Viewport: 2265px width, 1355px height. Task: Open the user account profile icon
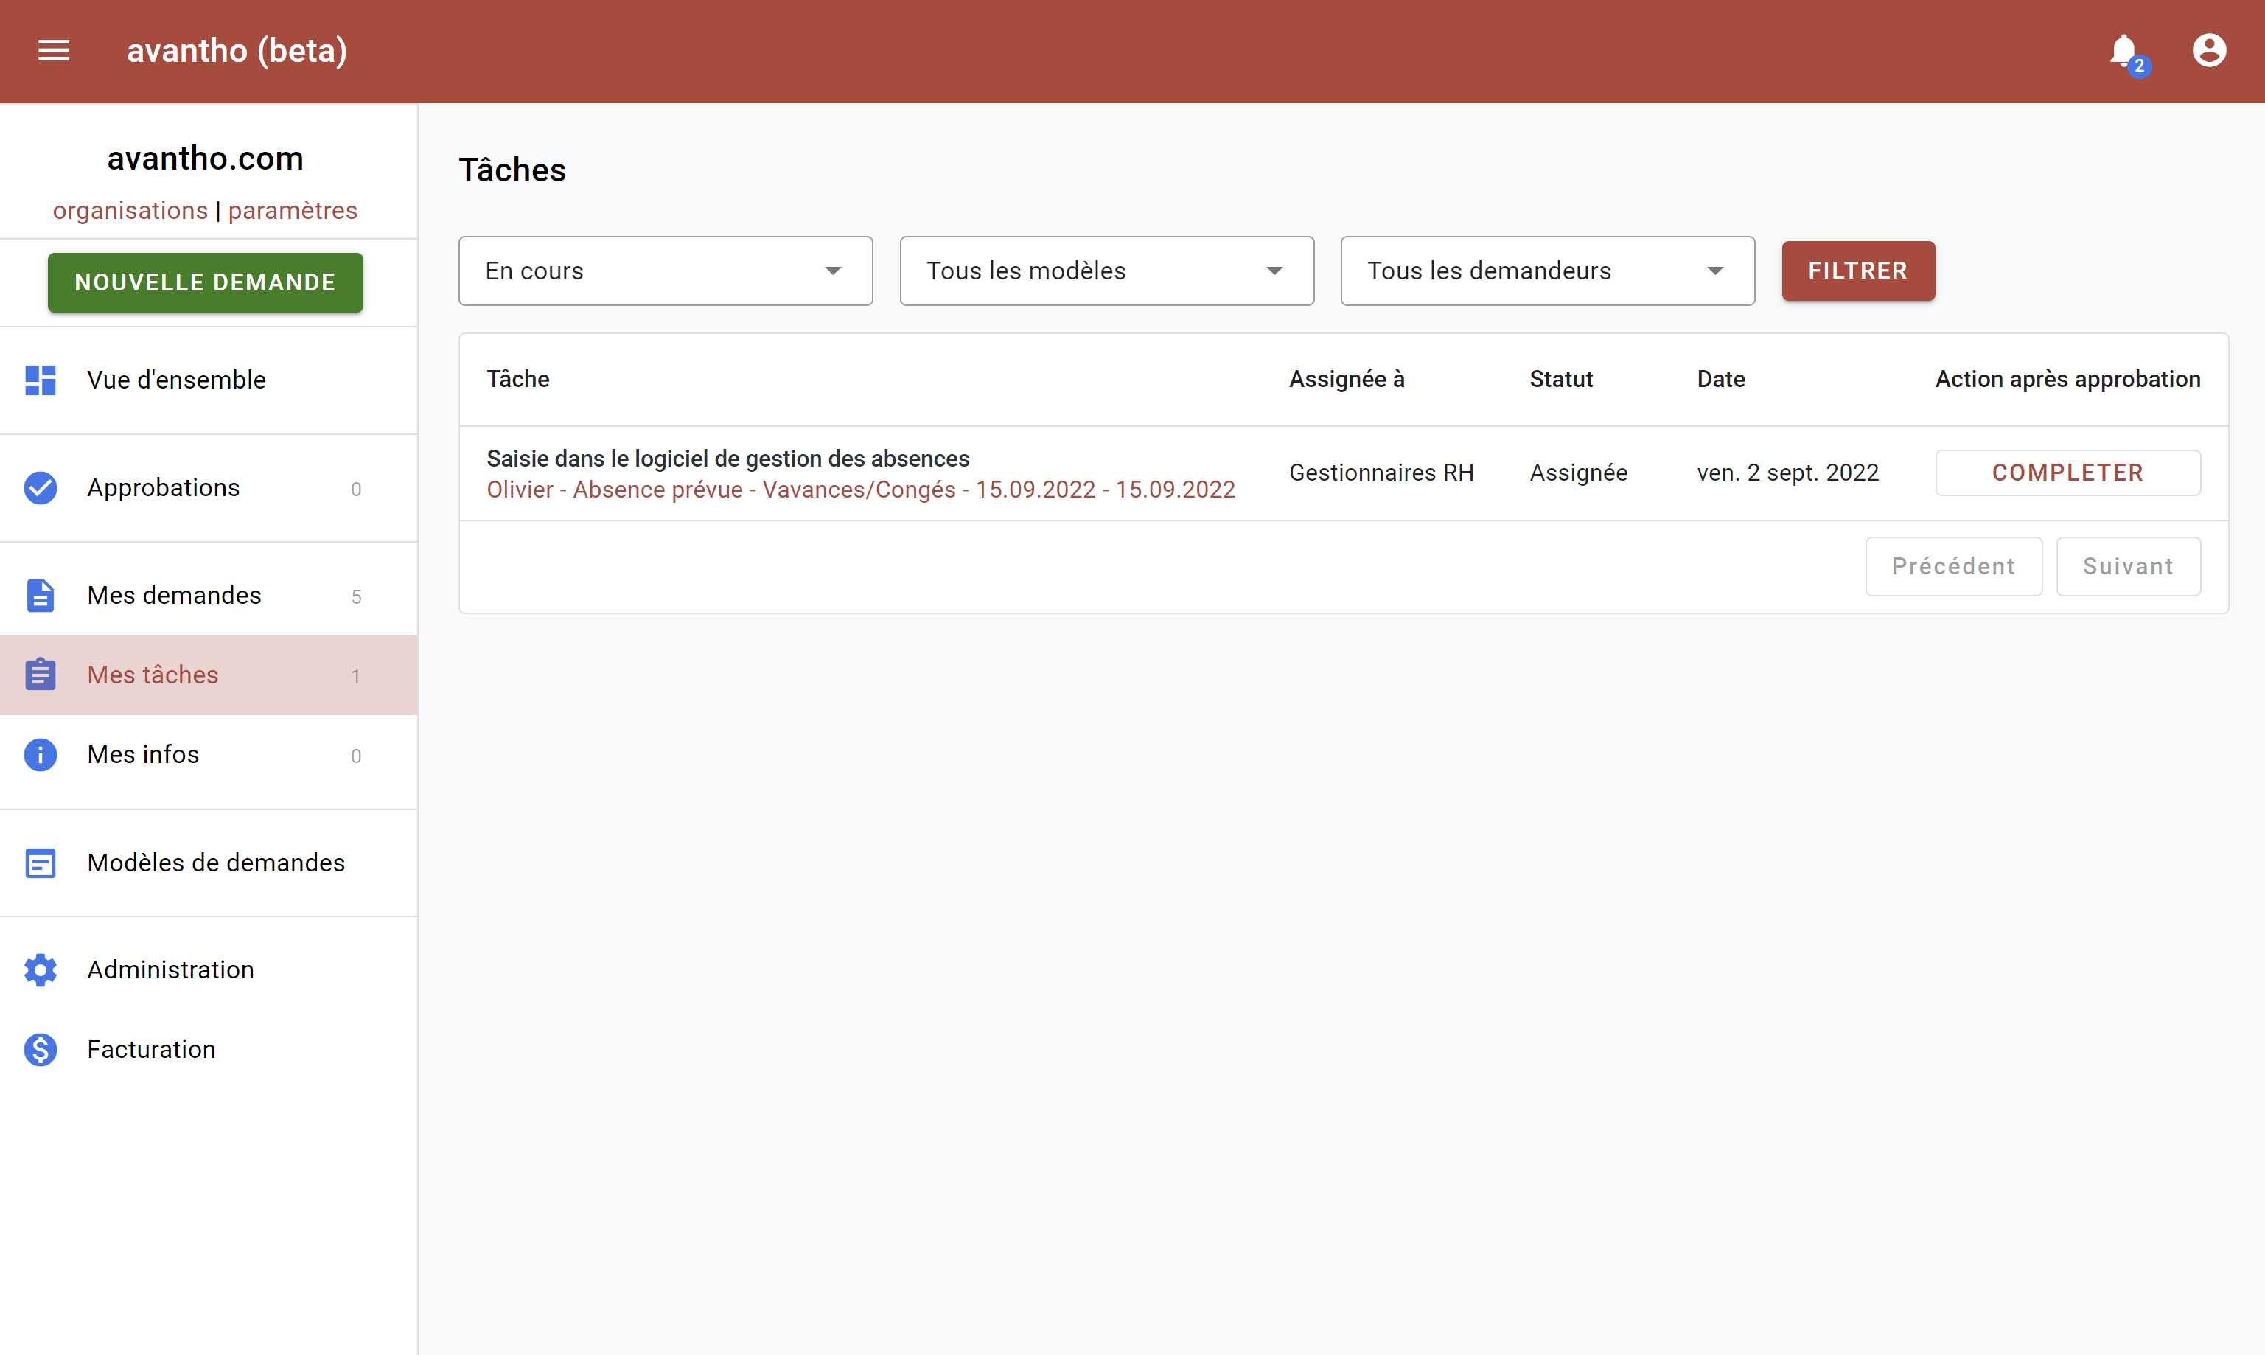pyautogui.click(x=2209, y=50)
